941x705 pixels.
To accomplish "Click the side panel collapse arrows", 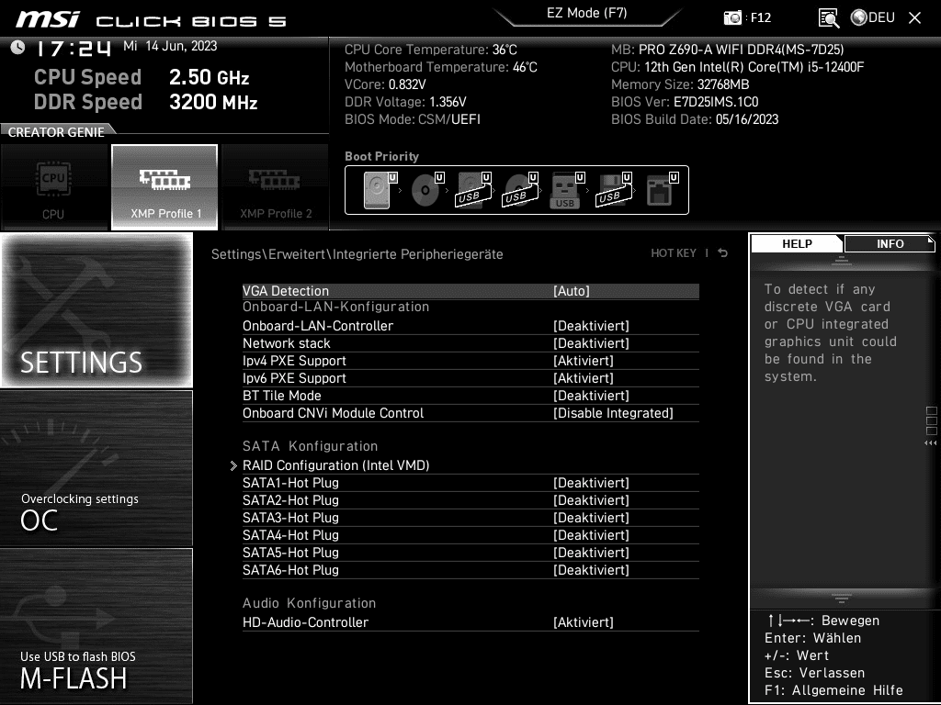I will [x=930, y=443].
